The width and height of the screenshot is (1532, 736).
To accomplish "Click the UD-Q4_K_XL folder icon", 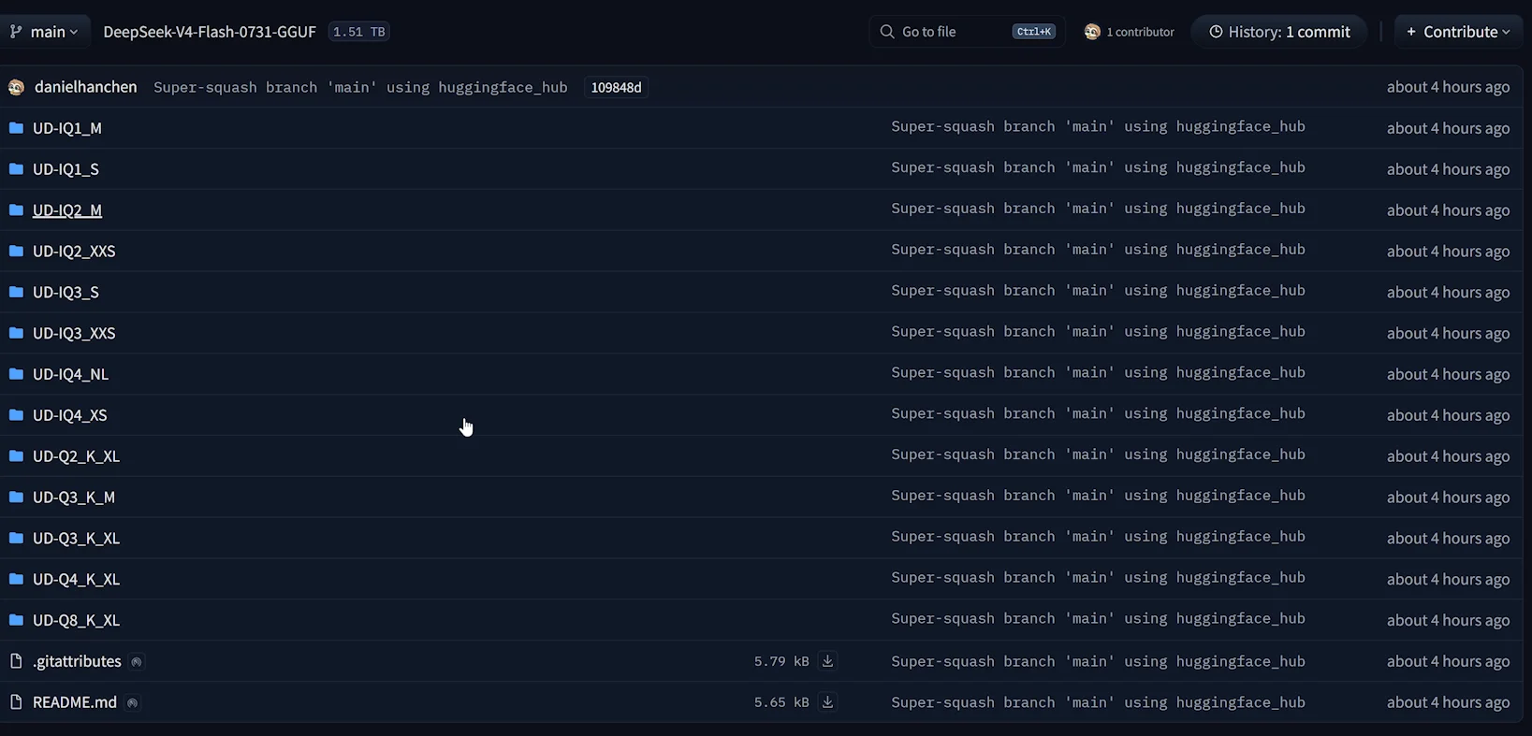I will click(x=16, y=579).
